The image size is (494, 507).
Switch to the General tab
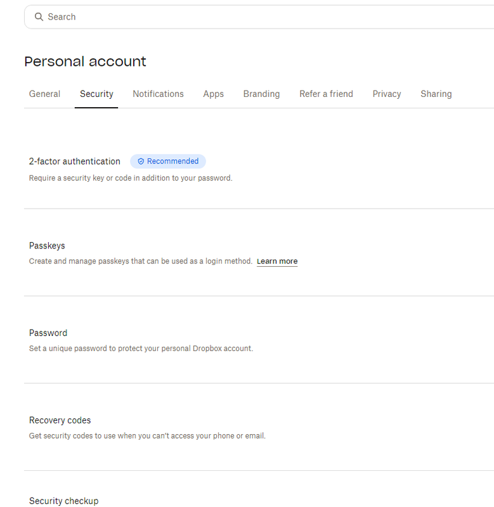tap(44, 94)
